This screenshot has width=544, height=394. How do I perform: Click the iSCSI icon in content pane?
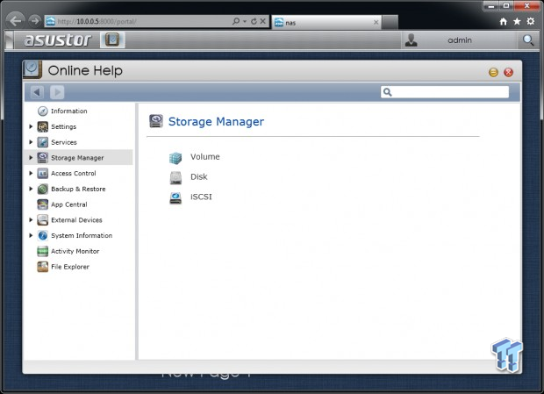(x=175, y=197)
